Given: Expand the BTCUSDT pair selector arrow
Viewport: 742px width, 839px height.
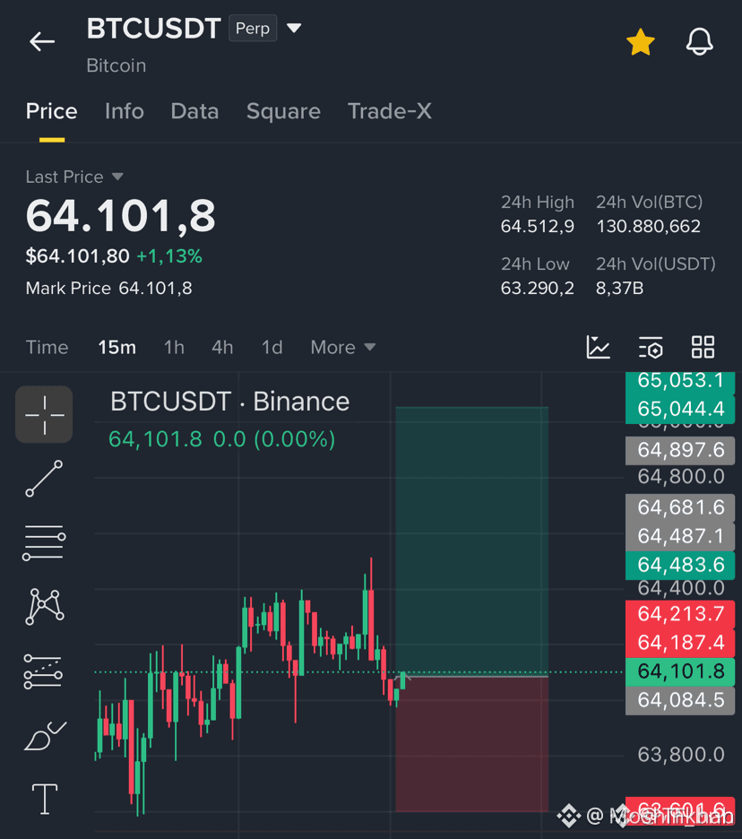Looking at the screenshot, I should [x=294, y=28].
